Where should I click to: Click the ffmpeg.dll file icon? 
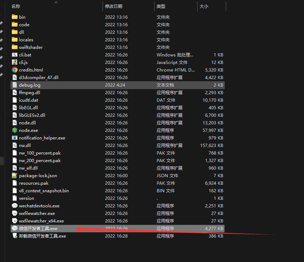[15, 92]
